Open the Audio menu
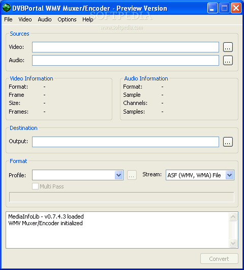This screenshot has width=244, height=270. [x=45, y=19]
